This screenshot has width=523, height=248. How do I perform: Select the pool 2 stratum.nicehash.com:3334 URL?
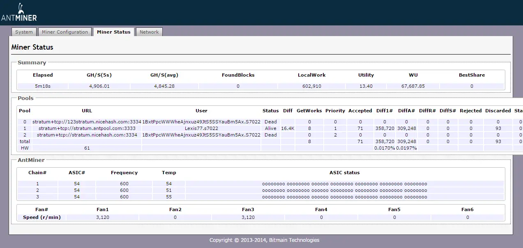point(87,135)
